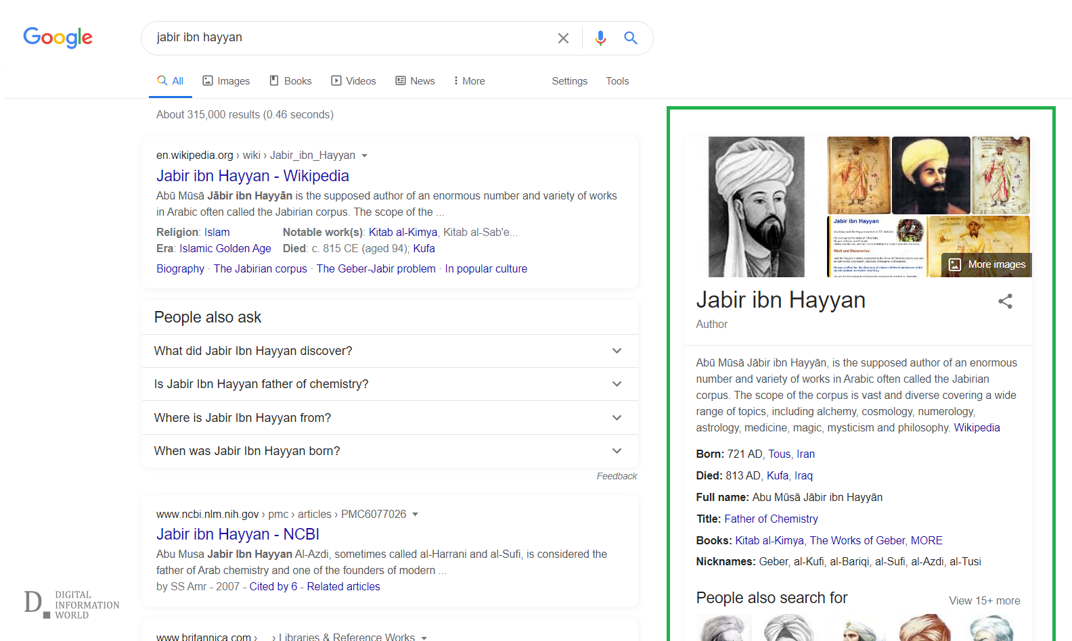Click View 15+ more related people
The image size is (1072, 641).
[984, 601]
